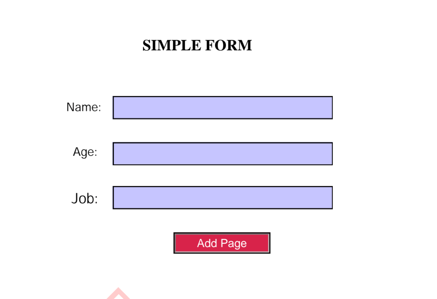The image size is (437, 299).
Task: Activate the middle lavender text box
Action: point(223,154)
